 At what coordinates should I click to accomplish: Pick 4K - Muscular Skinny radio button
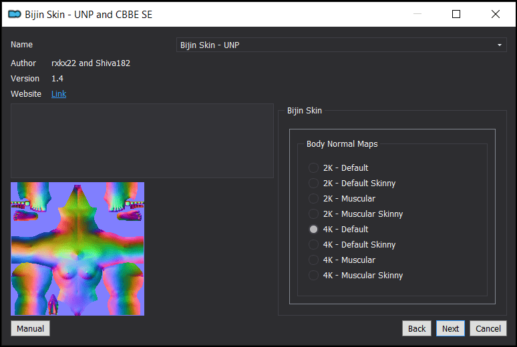(x=355, y=275)
